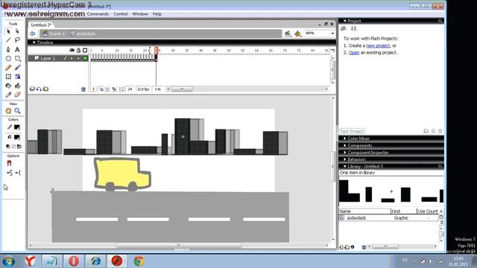The height and width of the screenshot is (268, 477).
Task: Pick the Free Transform tool
Action: pyautogui.click(x=8, y=77)
